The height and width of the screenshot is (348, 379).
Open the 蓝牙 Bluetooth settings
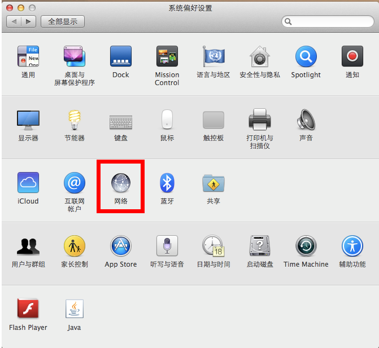167,183
